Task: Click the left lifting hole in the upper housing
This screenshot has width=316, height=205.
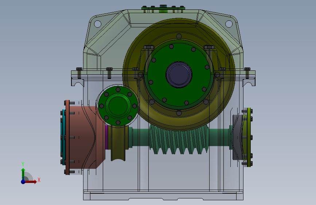Action: click(x=98, y=24)
